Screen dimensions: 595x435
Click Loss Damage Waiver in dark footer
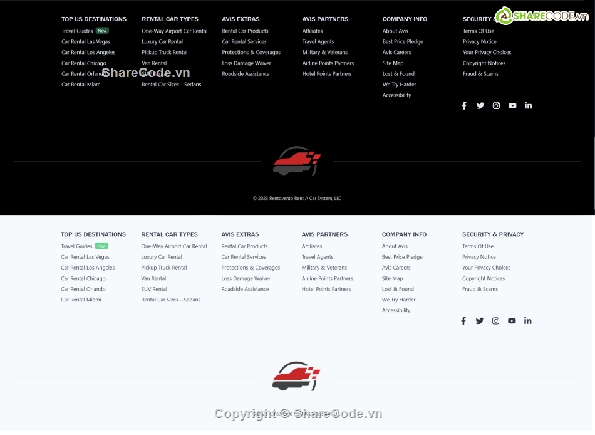[246, 63]
